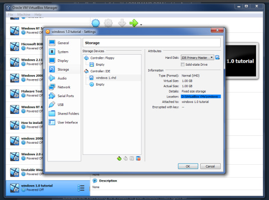
Task: Minimize the VirtualBox Manager window
Action: 239,6
